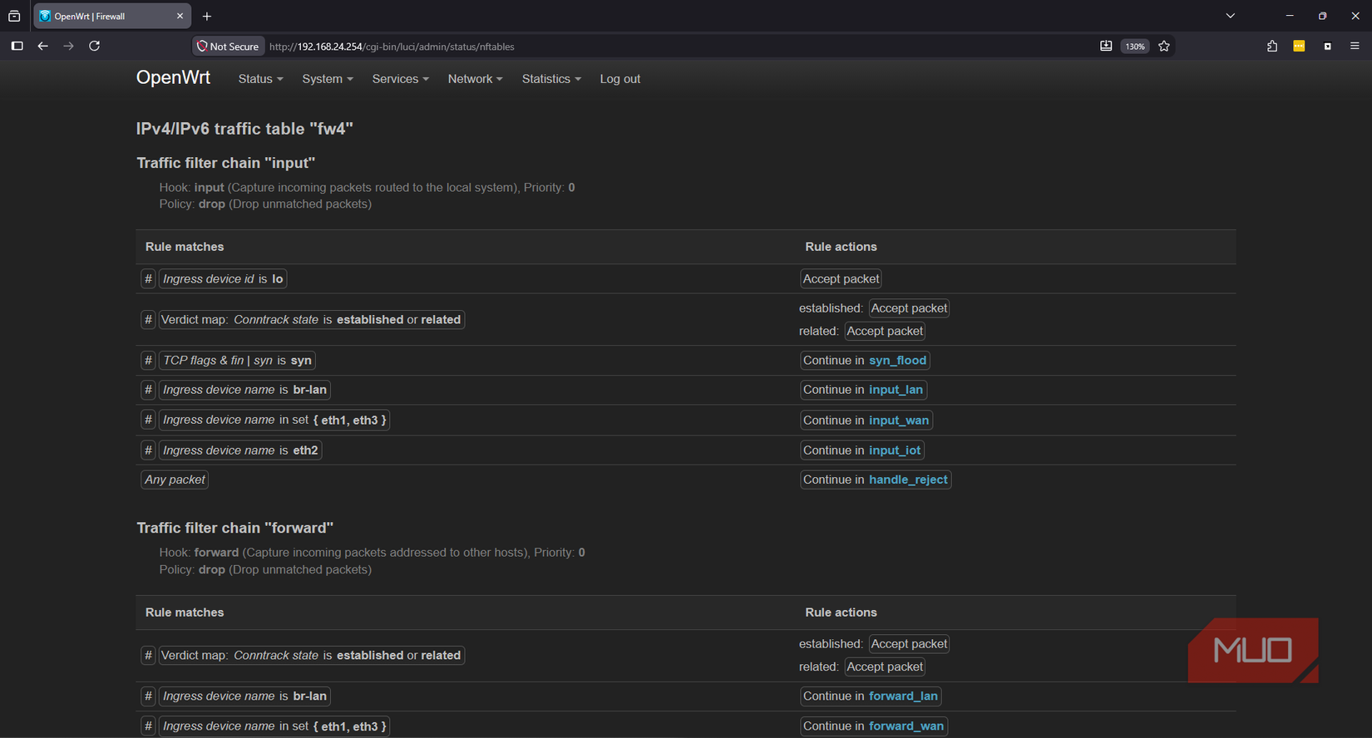Click the browser forward arrow
The width and height of the screenshot is (1372, 738).
68,47
